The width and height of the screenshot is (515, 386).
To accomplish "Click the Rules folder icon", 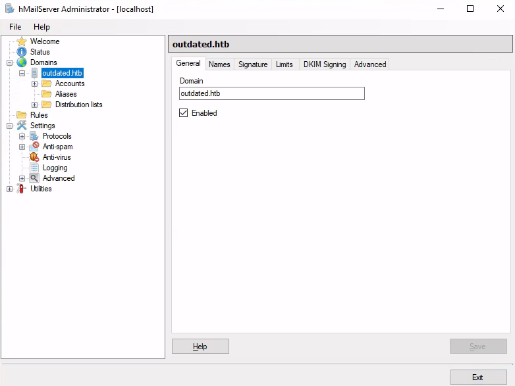I will point(22,115).
